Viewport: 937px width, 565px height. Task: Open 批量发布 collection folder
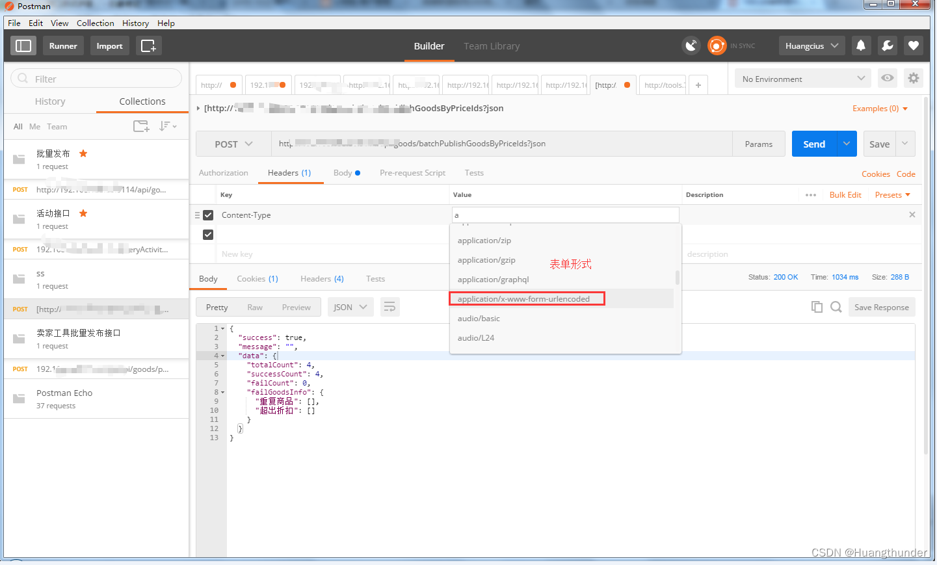click(19, 159)
